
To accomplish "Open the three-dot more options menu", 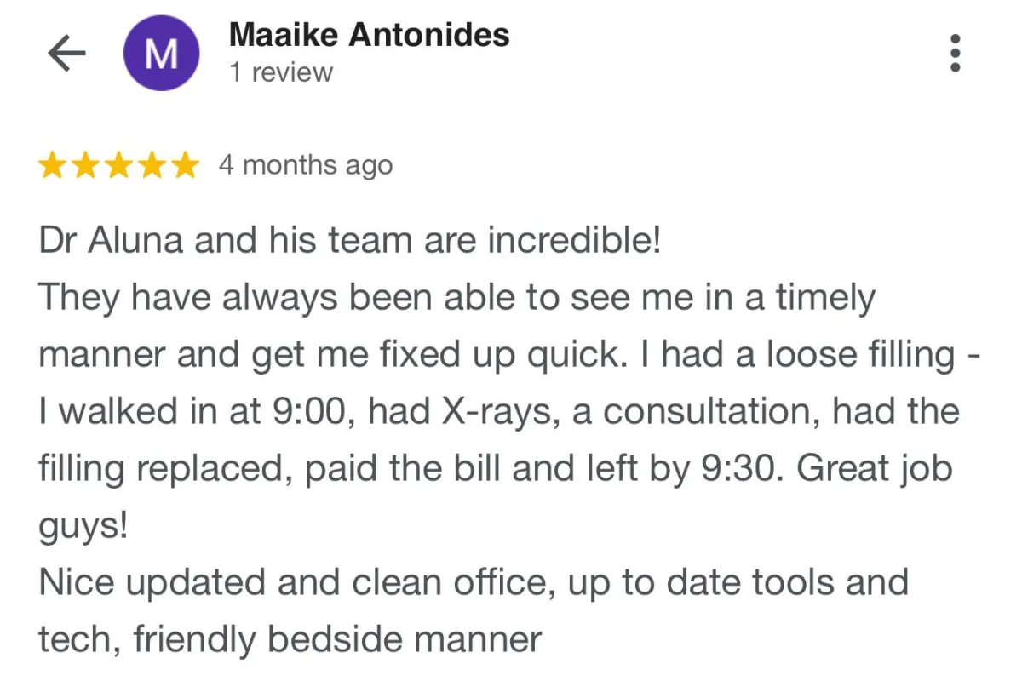I will pyautogui.click(x=956, y=53).
